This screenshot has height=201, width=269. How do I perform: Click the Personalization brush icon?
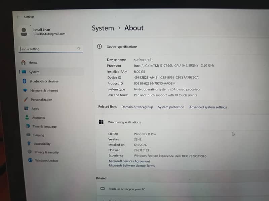click(x=26, y=99)
